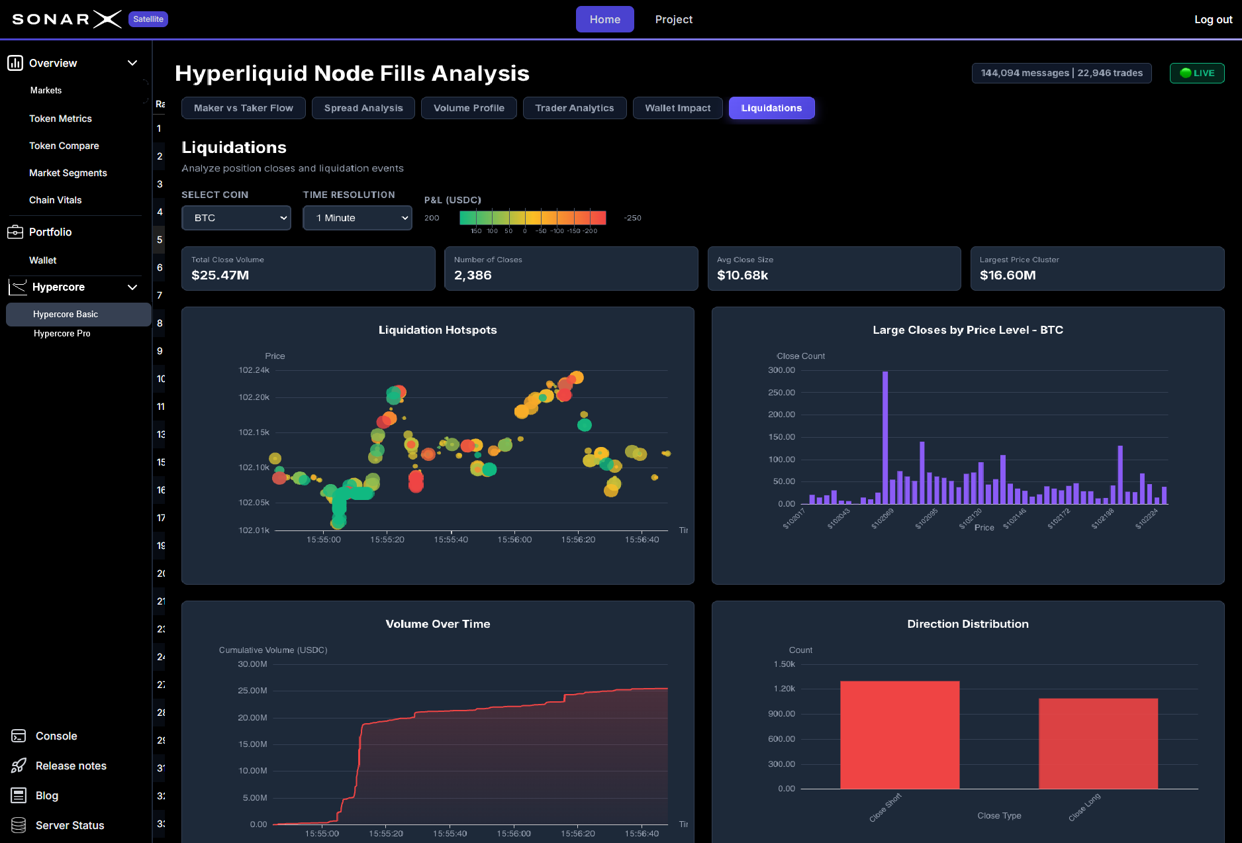Collapse the Hypercore section chevron
Viewport: 1242px width, 843px height.
pyautogui.click(x=132, y=287)
